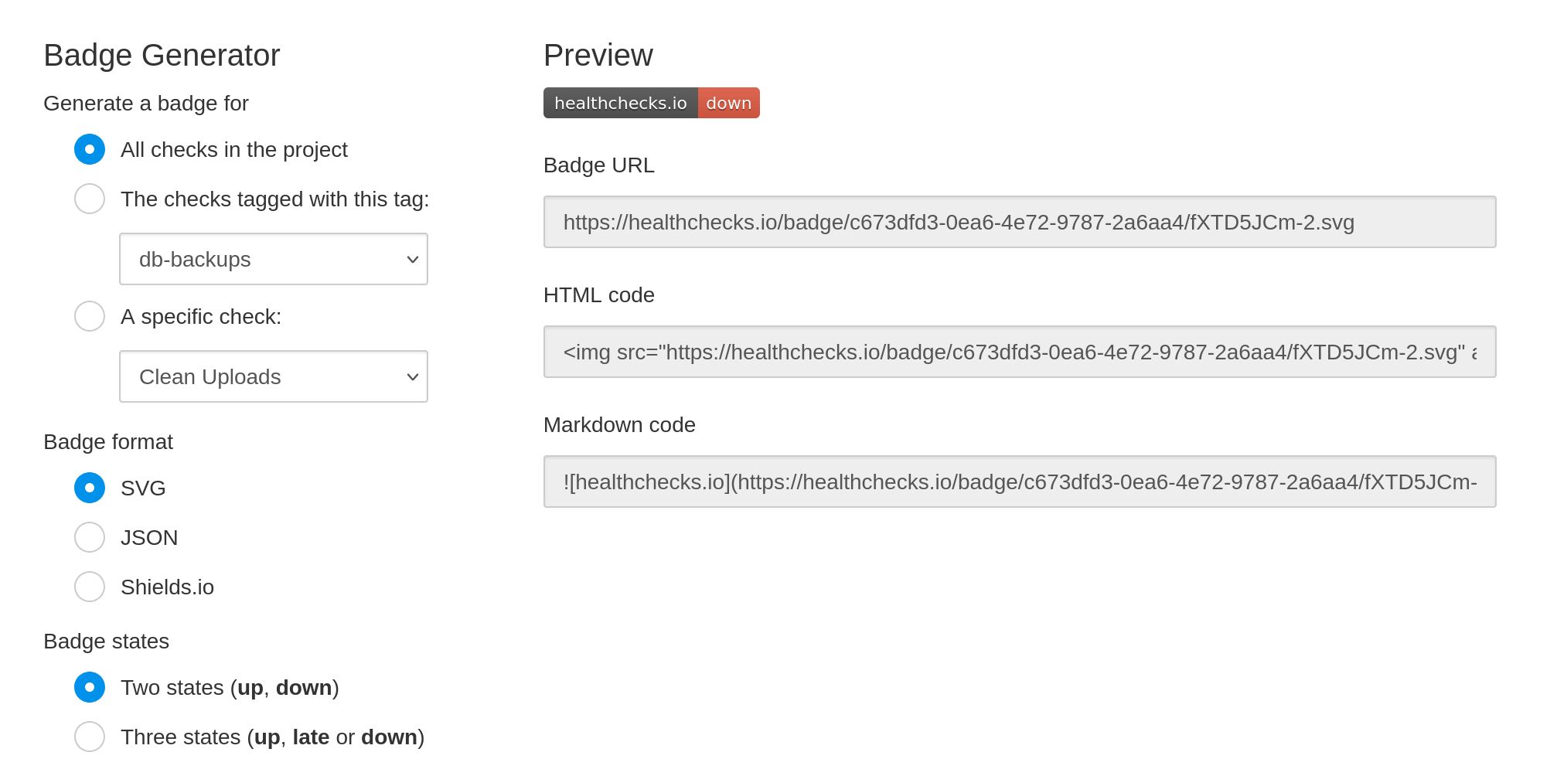Viewport: 1557px width, 776px height.
Task: Choose 'The checks tagged with this tag' option
Action: coord(90,199)
